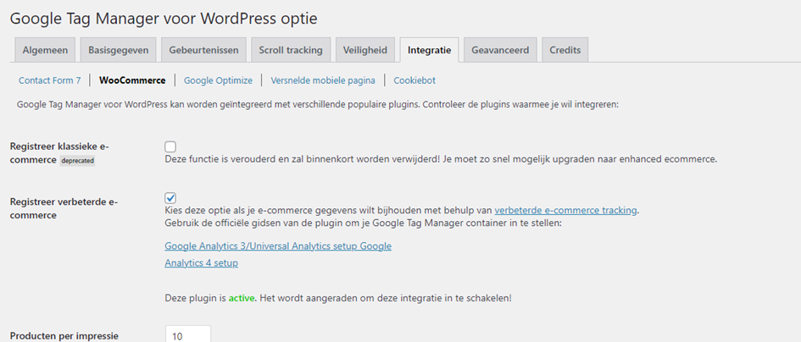Screen dimensions: 801x342
Task: Show the Cookiebot integration settings
Action: point(414,80)
